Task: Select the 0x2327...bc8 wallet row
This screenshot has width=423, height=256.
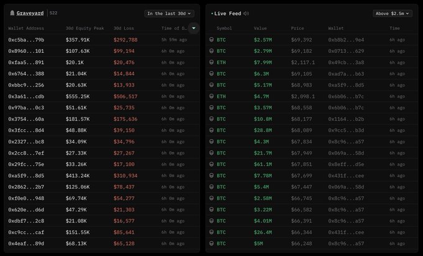Action: coord(101,142)
